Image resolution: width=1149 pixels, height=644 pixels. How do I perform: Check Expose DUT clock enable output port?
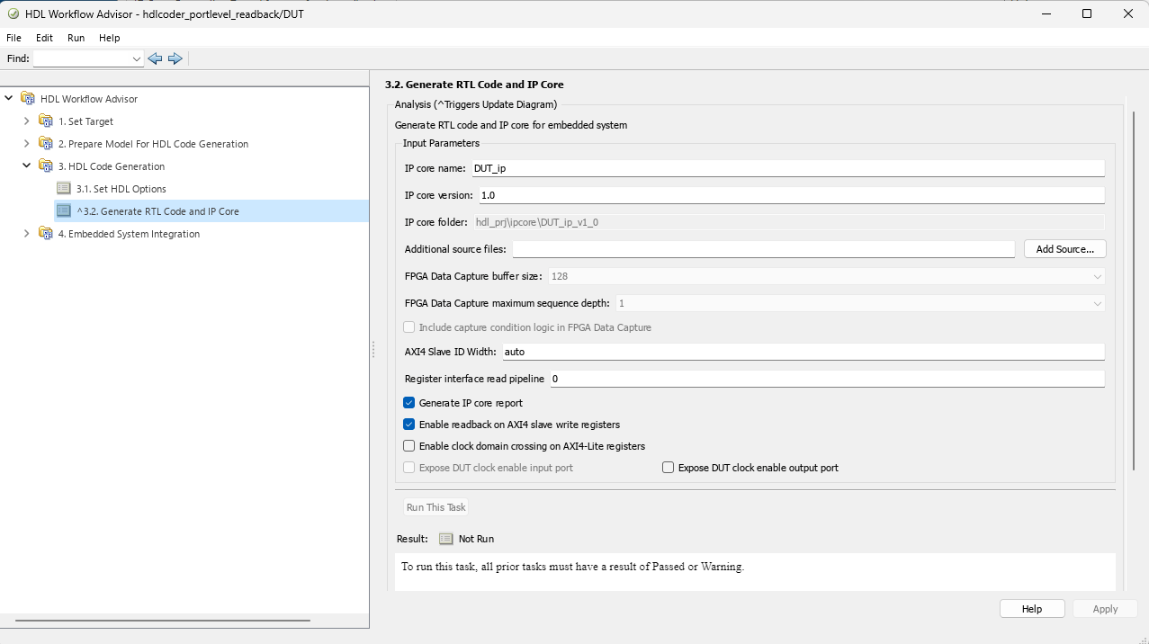669,468
